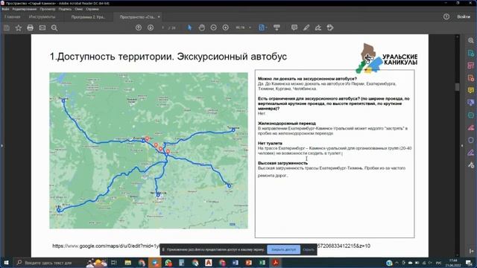Open the Export PDF tool in right sidebar
Image resolution: width=477 pixels, height=268 pixels.
[x=471, y=53]
